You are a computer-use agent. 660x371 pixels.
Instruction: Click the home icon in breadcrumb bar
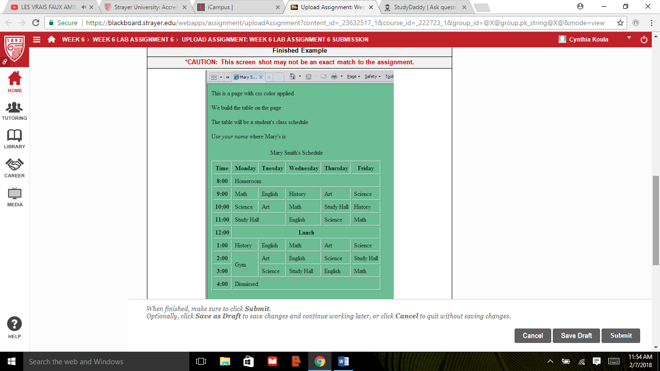tap(52, 40)
